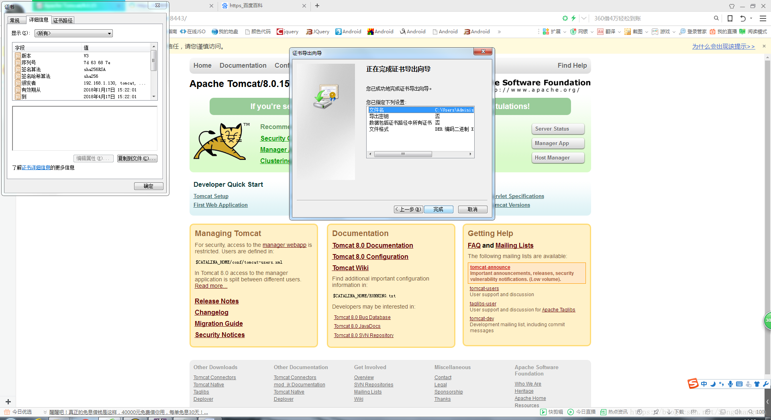771x420 pixels.
Task: Switch to 证书路径 tab in certificate dialog
Action: click(63, 20)
